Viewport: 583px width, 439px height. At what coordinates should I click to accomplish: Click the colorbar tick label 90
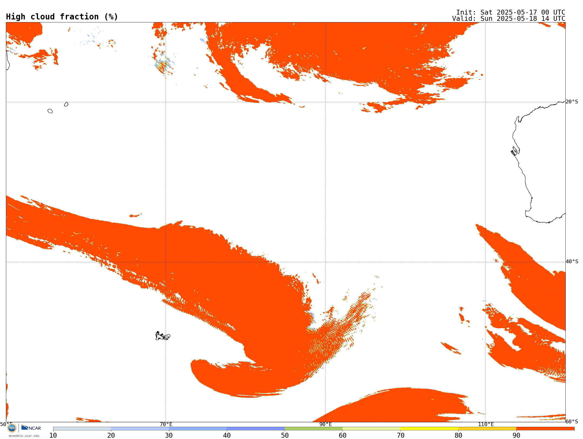click(x=516, y=435)
